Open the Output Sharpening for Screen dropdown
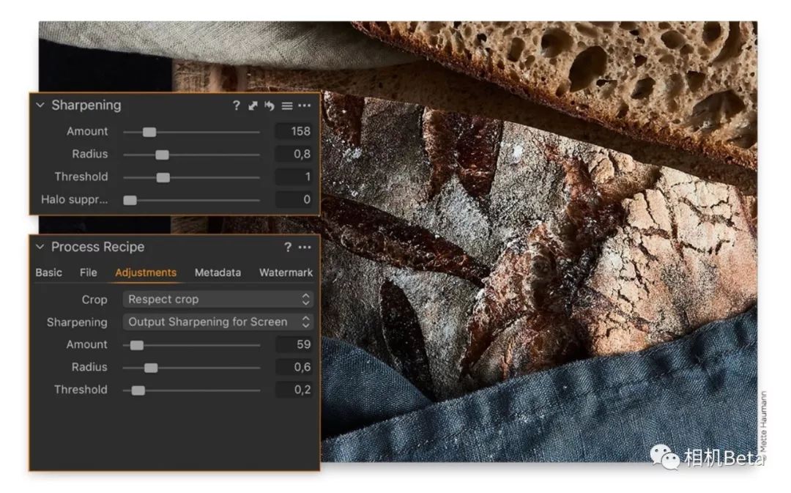This screenshot has height=493, width=791. tap(218, 322)
